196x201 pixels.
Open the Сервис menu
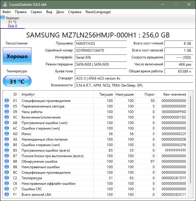[36, 12]
